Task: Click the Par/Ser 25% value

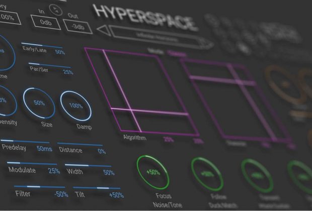Action: pos(68,72)
